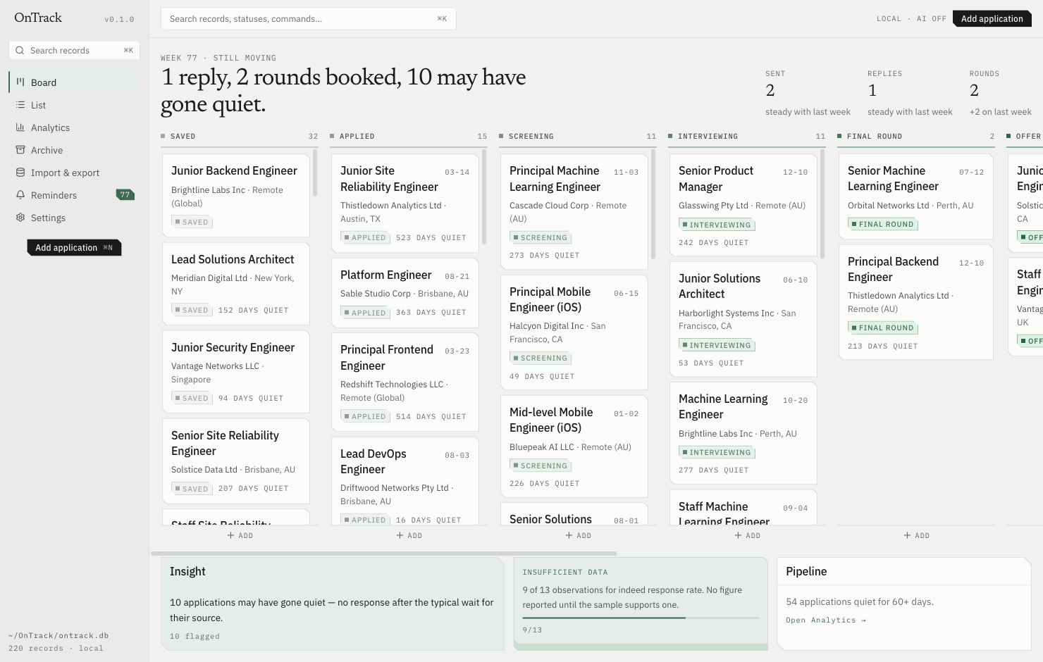The height and width of the screenshot is (662, 1043).
Task: Click the '220 records · local' status text
Action: 56,649
